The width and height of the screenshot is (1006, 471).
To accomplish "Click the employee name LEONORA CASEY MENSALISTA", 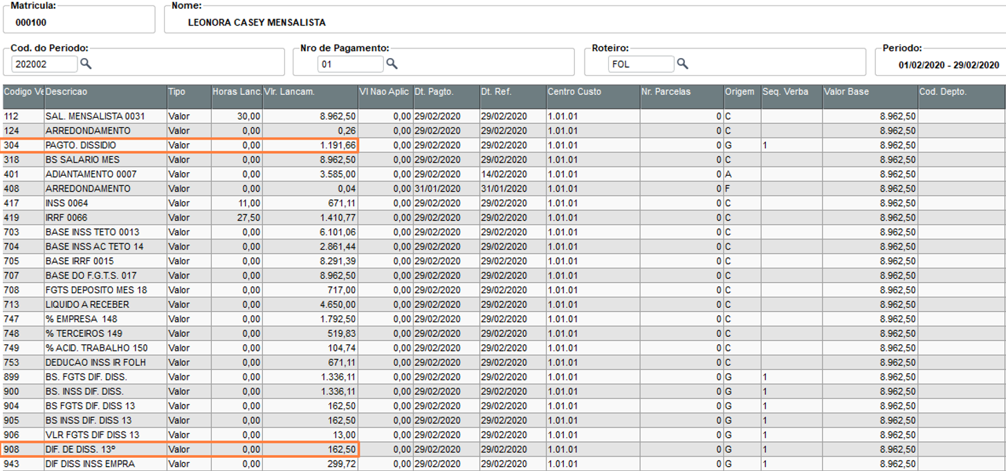I will (x=257, y=22).
